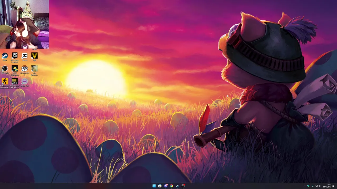Open Google Chrome from the taskbar
Image resolution: width=337 pixels, height=189 pixels.
coord(171,186)
